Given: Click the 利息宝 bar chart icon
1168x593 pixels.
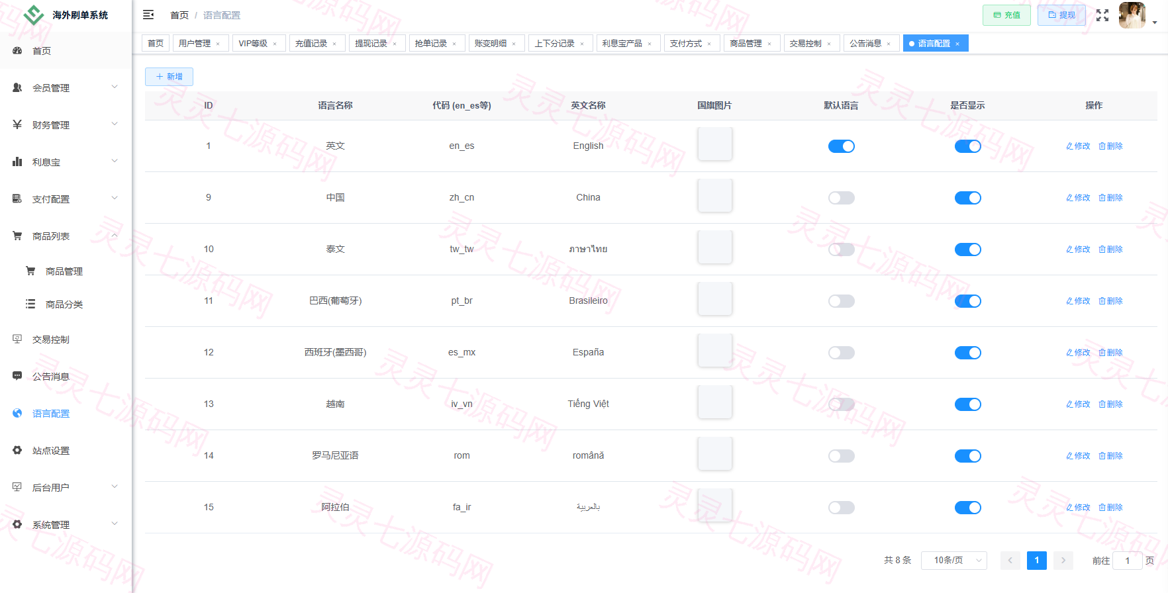Looking at the screenshot, I should pos(17,162).
